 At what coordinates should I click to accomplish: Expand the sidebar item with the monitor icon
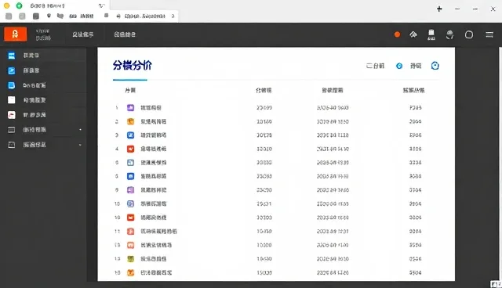80,130
